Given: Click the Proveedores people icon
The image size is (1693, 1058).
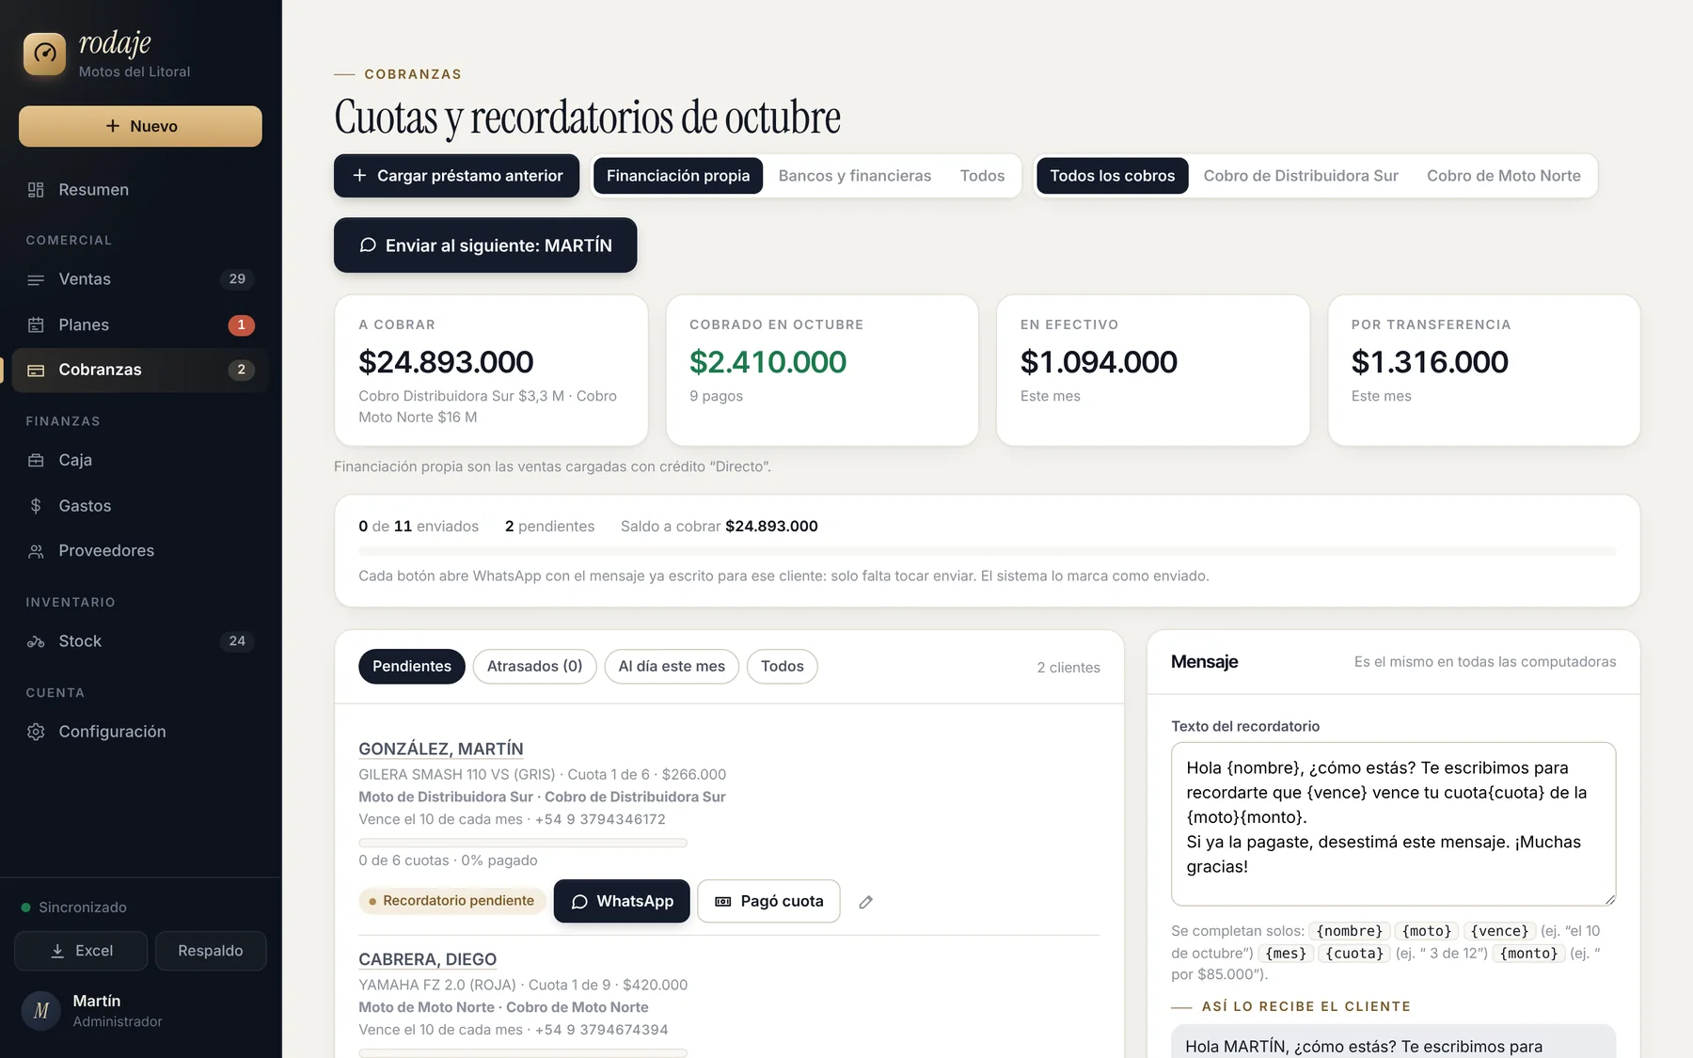Looking at the screenshot, I should point(36,551).
